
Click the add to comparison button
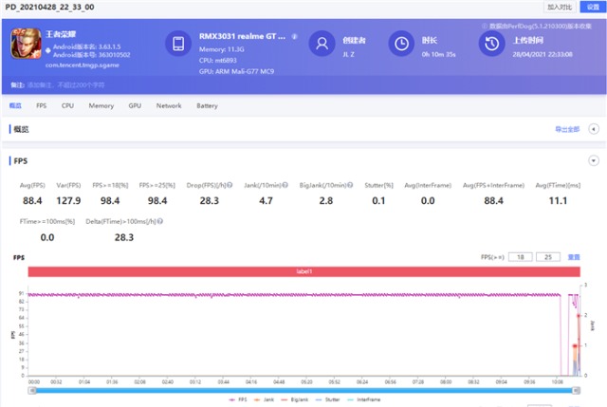560,7
